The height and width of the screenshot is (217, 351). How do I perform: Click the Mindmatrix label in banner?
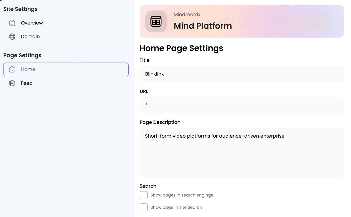tap(187, 15)
